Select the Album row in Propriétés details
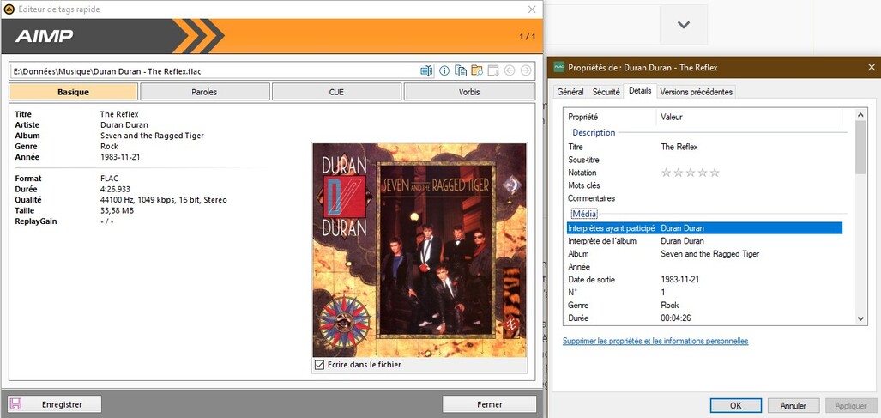881x418 pixels. (704, 254)
